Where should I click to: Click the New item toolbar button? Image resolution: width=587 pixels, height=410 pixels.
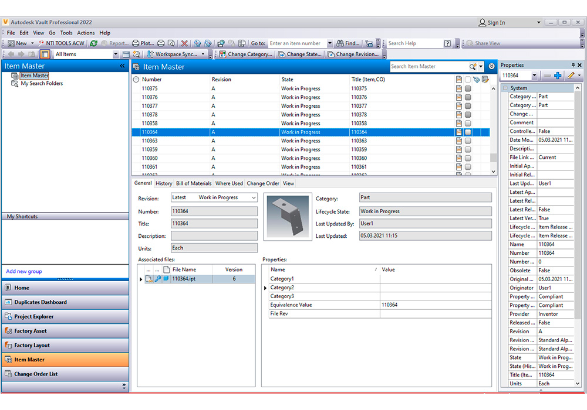(18, 43)
